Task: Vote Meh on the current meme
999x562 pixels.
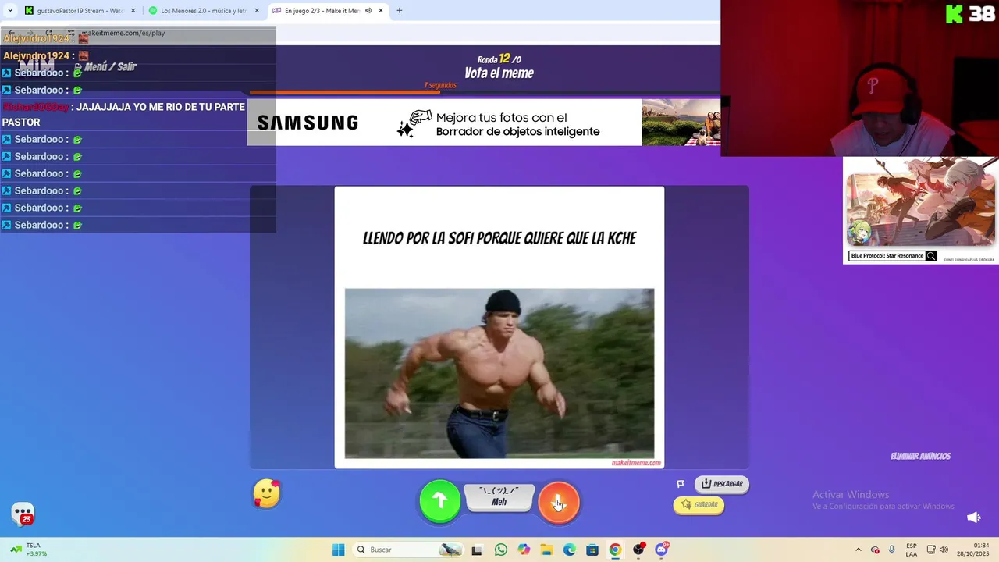Action: (x=499, y=497)
